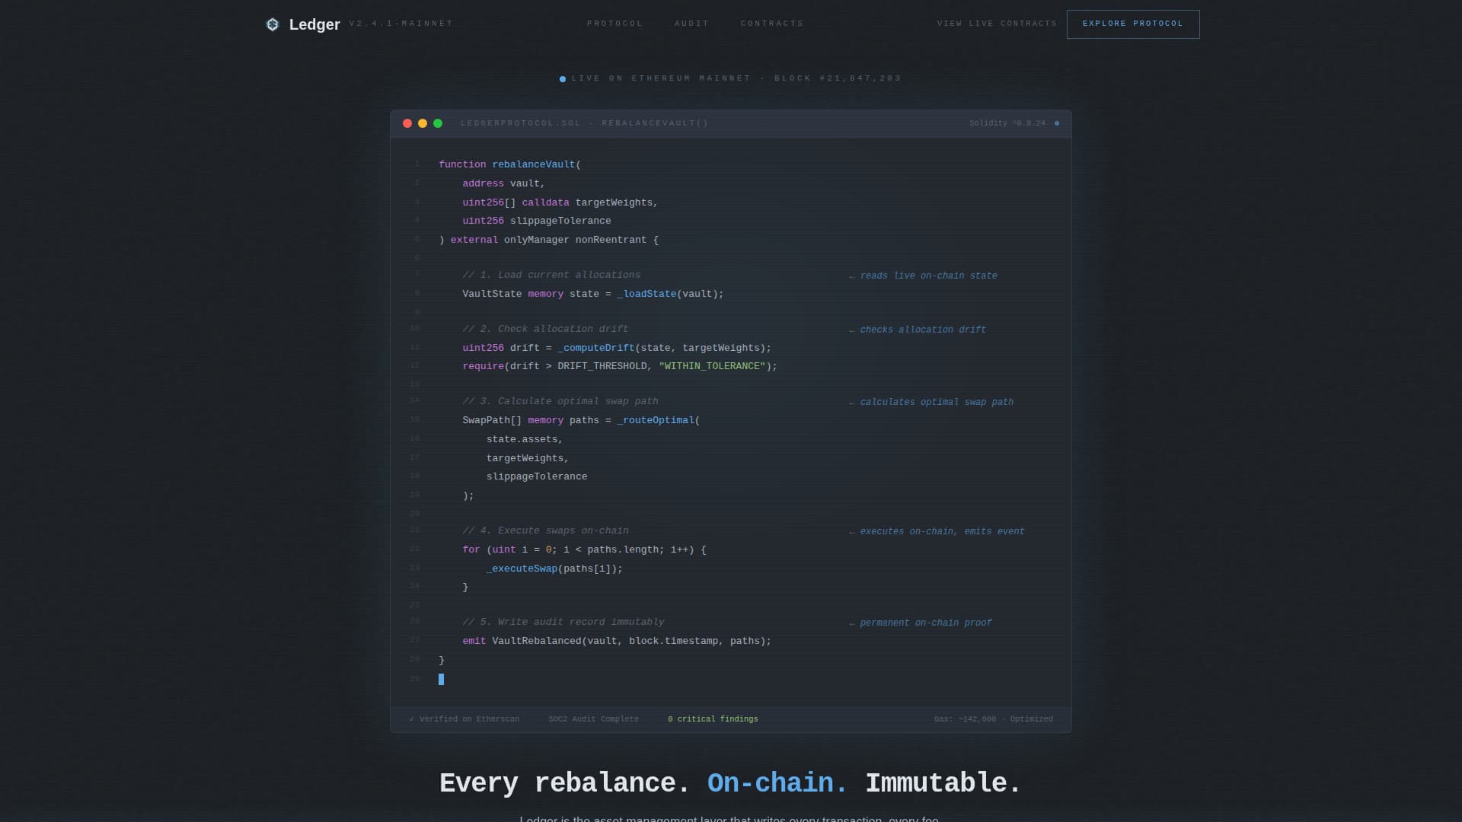Click the green window dot in code panel

438,123
